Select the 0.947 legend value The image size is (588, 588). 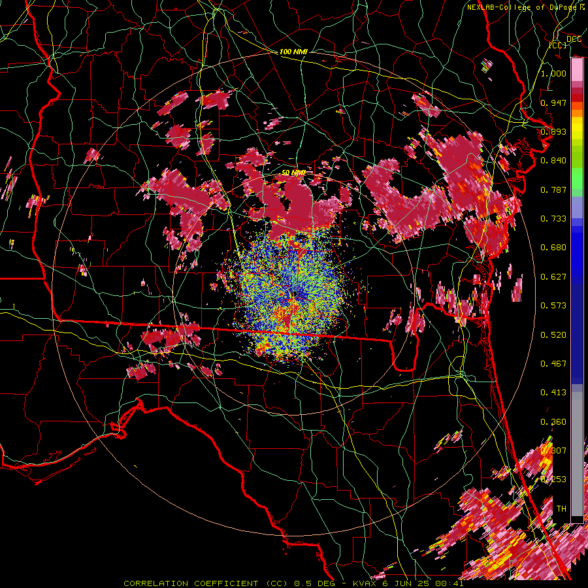click(x=553, y=103)
